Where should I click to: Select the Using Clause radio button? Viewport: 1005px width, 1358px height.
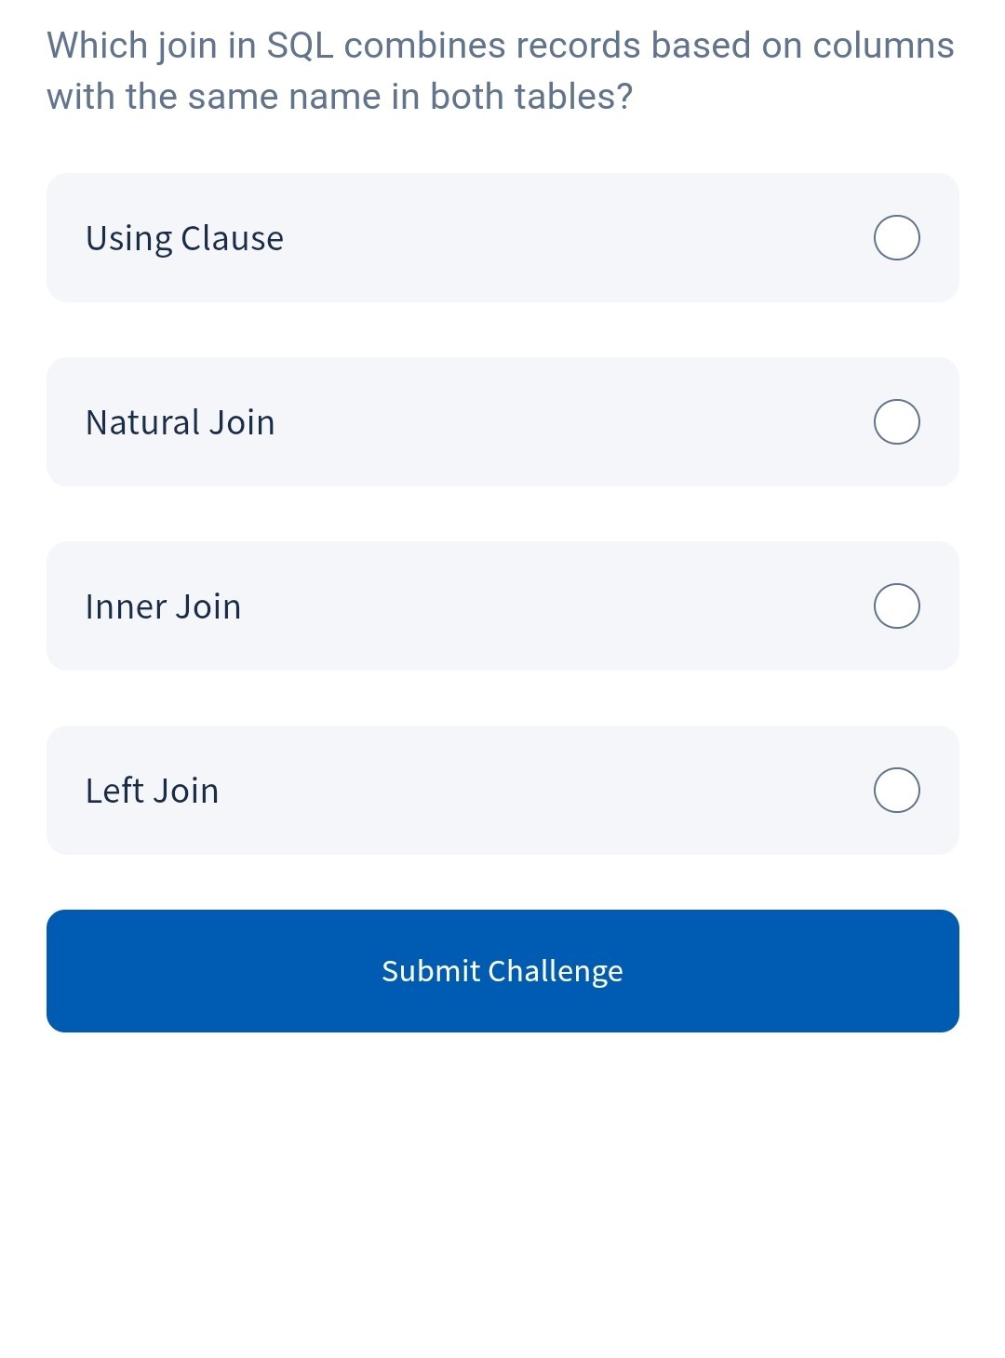[x=896, y=238]
